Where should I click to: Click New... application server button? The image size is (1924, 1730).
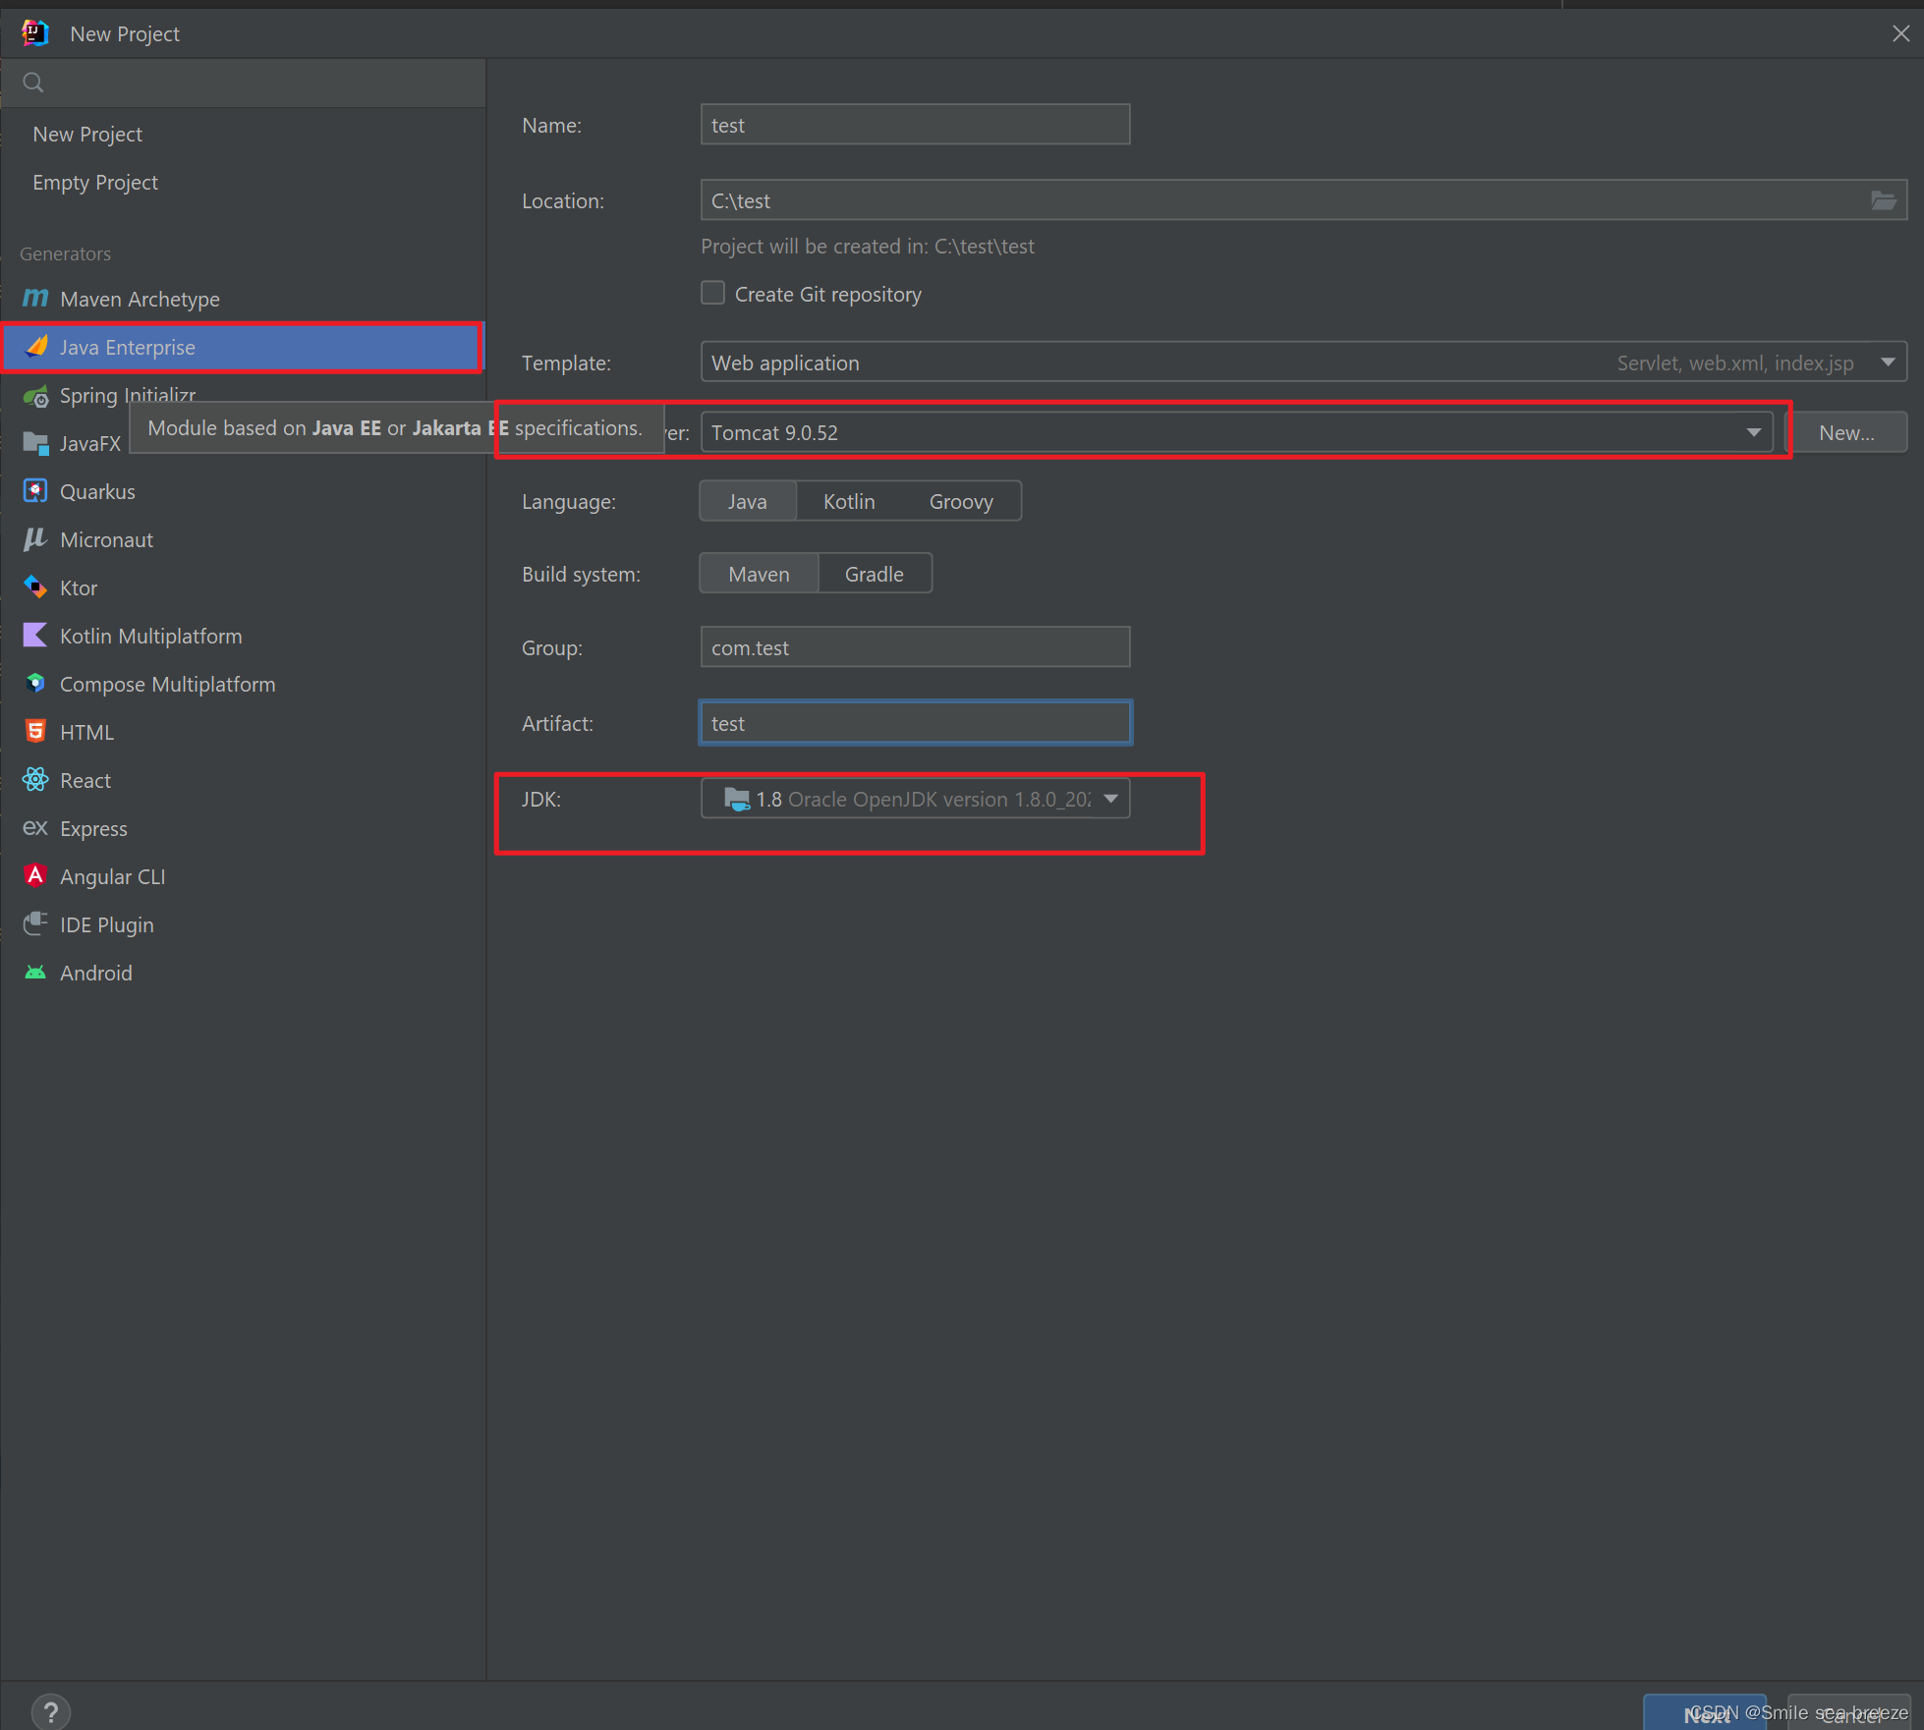(x=1846, y=432)
